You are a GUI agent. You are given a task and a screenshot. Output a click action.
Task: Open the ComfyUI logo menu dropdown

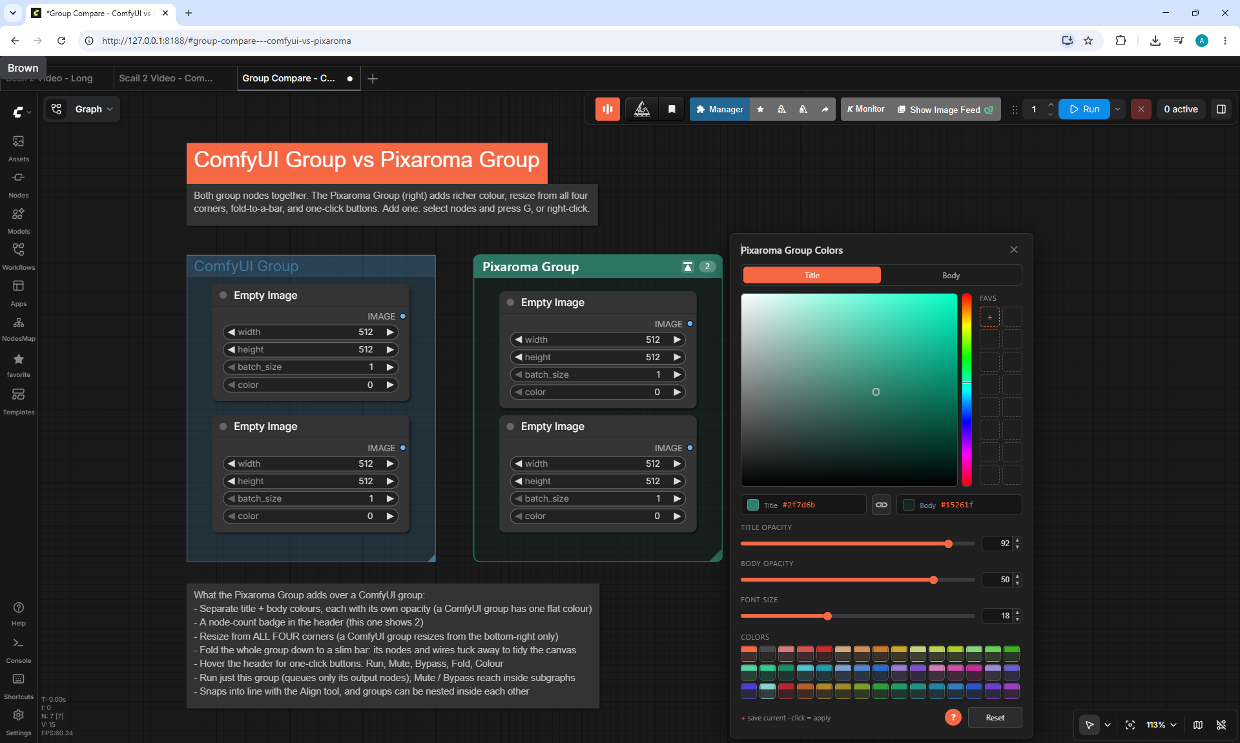coord(22,112)
